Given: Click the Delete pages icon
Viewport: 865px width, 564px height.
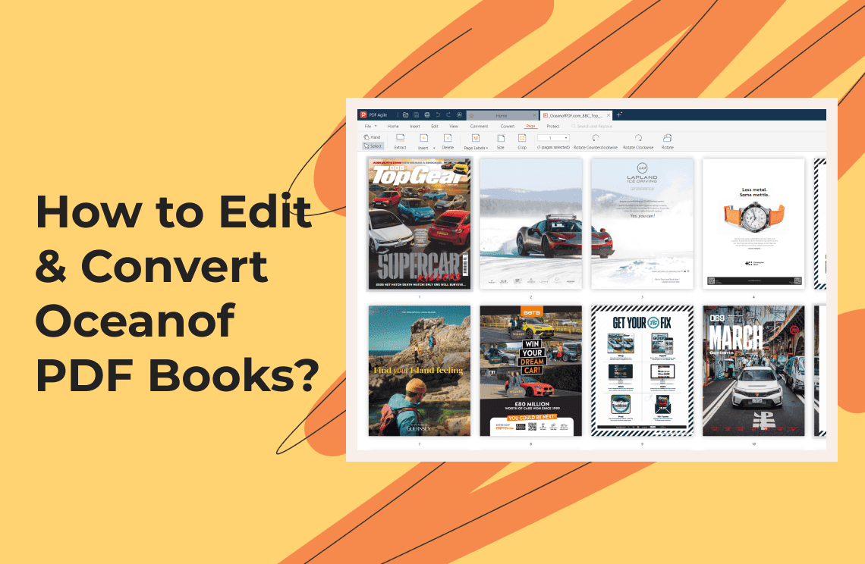Looking at the screenshot, I should 448,138.
